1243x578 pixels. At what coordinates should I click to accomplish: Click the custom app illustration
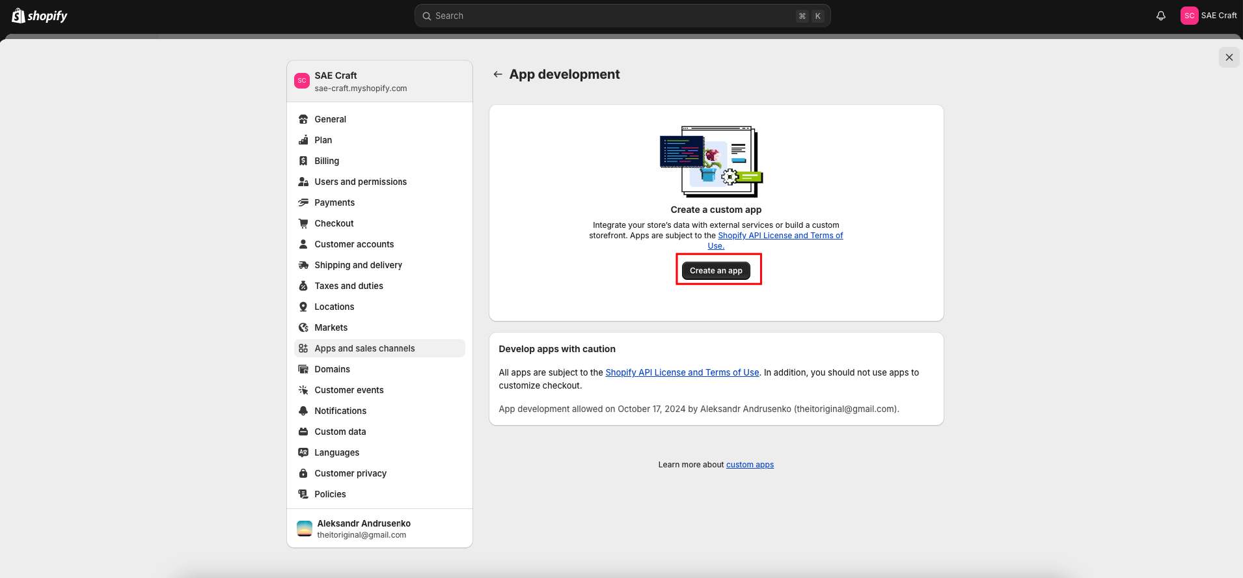click(x=711, y=161)
